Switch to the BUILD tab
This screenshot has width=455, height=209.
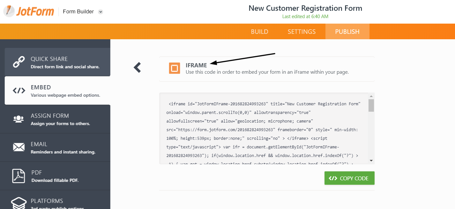click(259, 32)
